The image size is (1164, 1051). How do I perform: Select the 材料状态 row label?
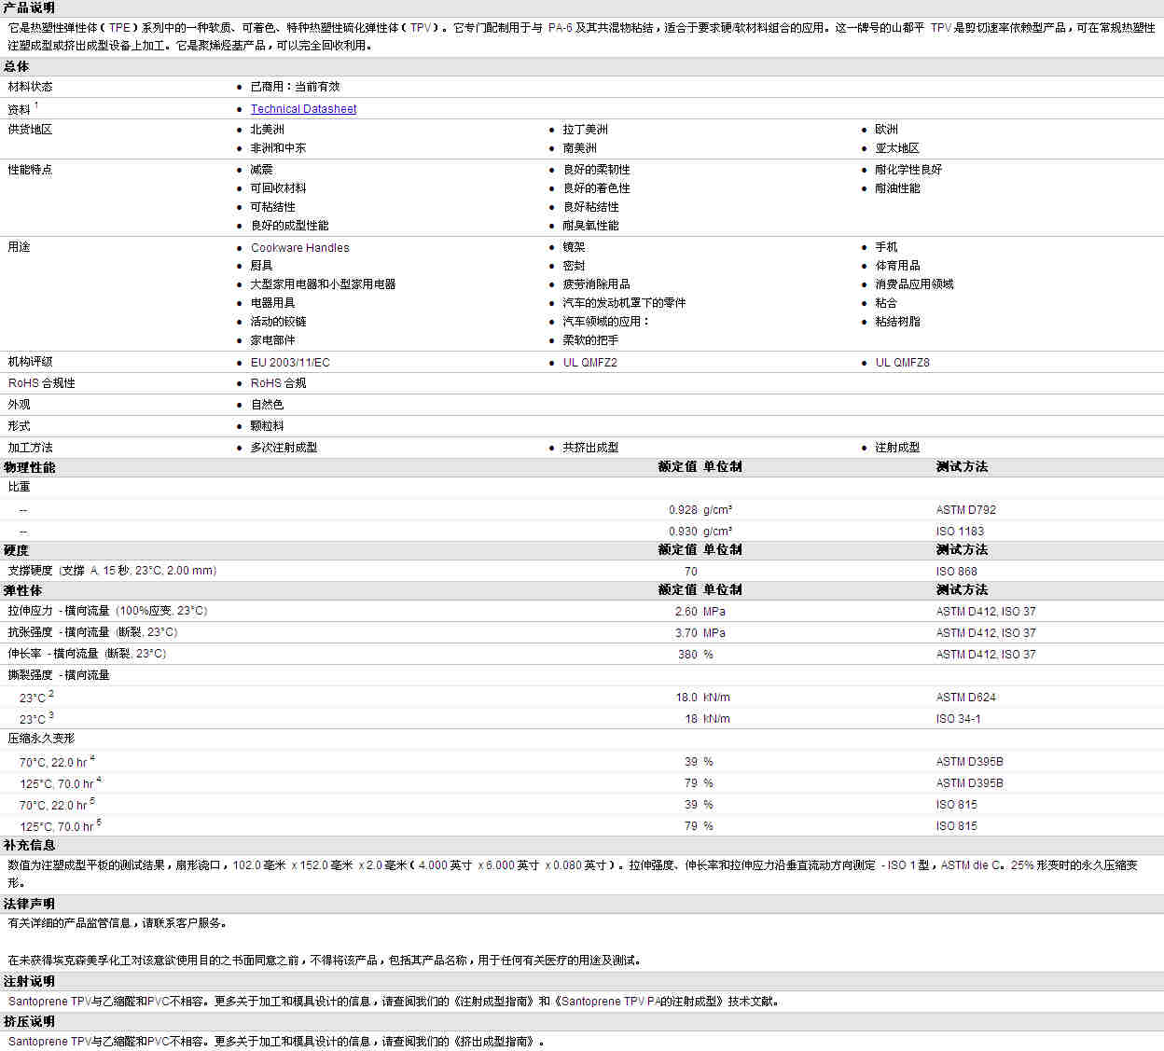(31, 87)
